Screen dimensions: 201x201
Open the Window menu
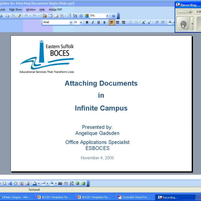click(x=31, y=10)
